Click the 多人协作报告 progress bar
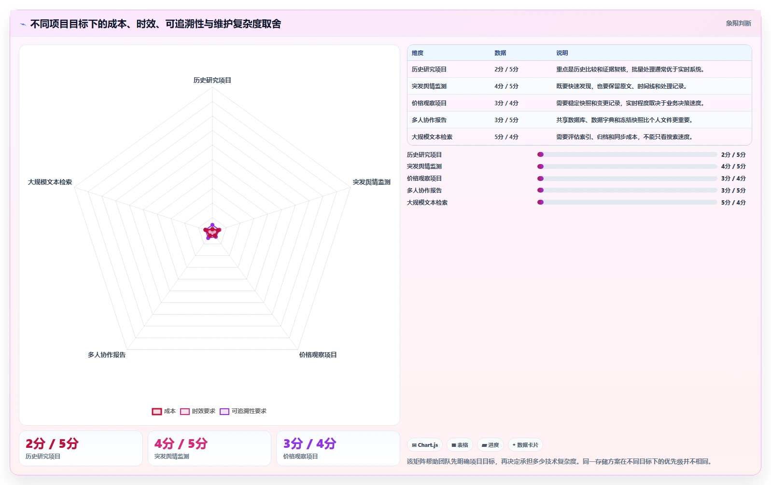Viewport: 771px width, 485px height. coord(627,191)
